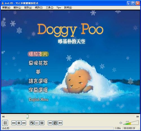141x131 pixels.
Task: Select 播放本片 on the DVD menu
Action: 38,54
